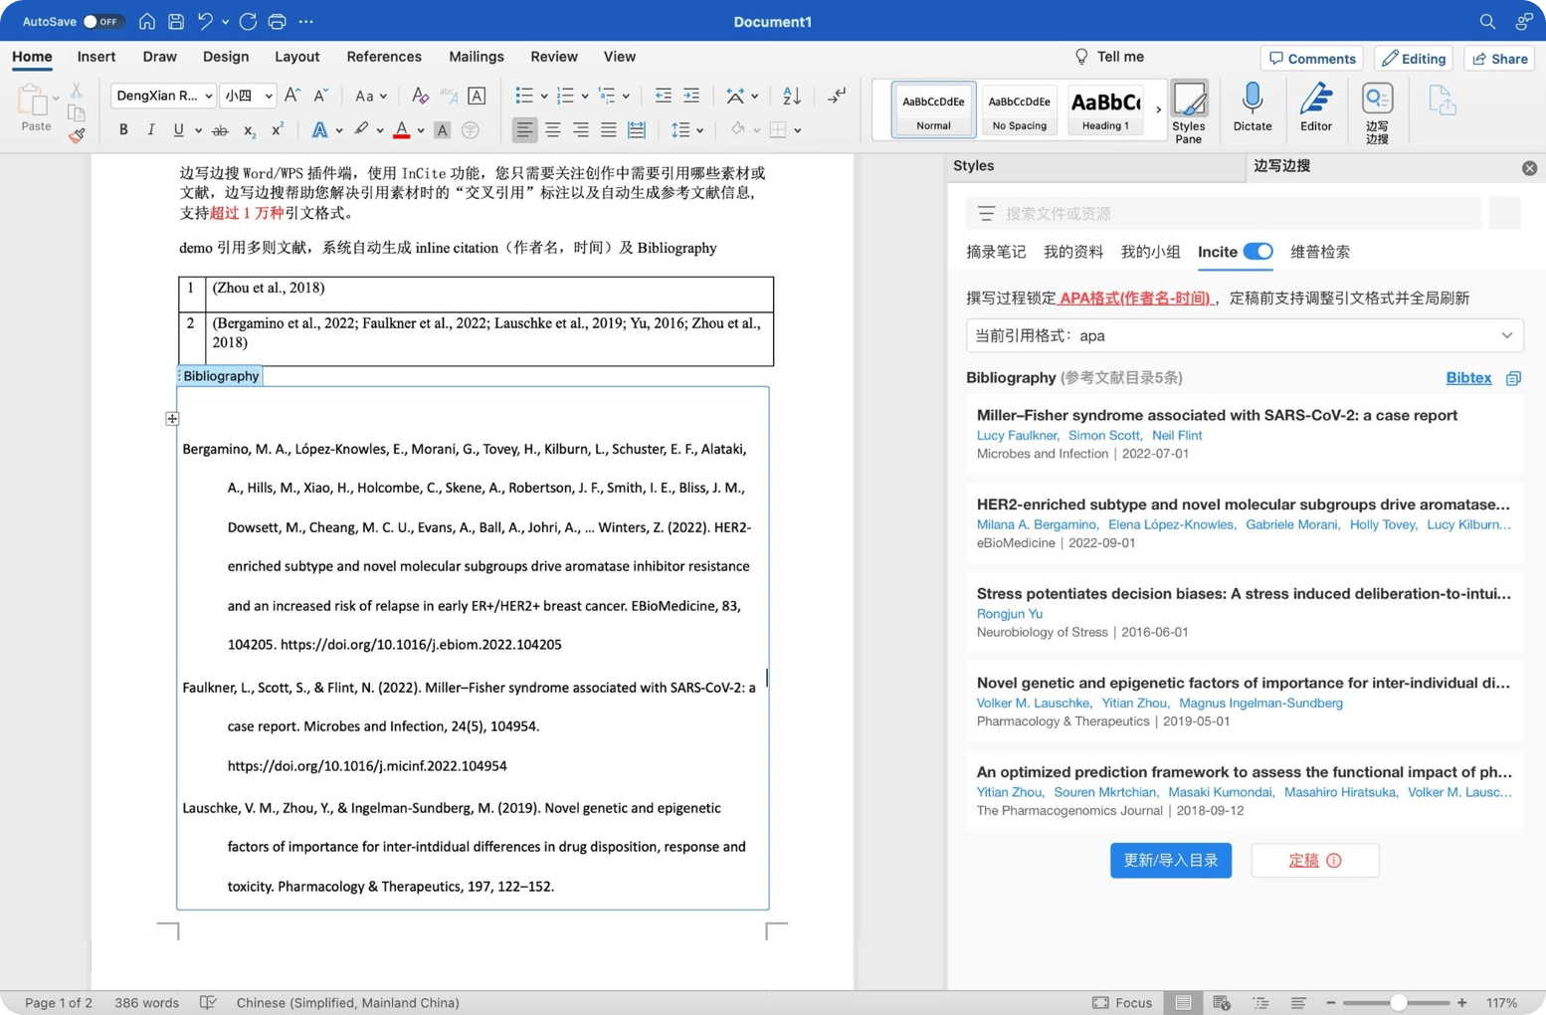Open the font color dropdown arrow

[421, 130]
